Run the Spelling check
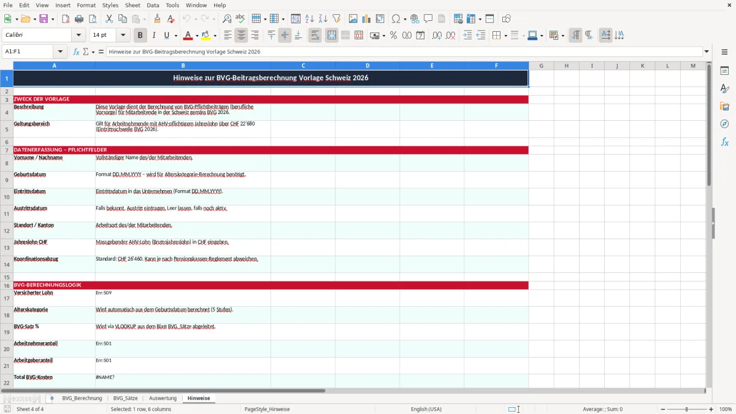 240,19
